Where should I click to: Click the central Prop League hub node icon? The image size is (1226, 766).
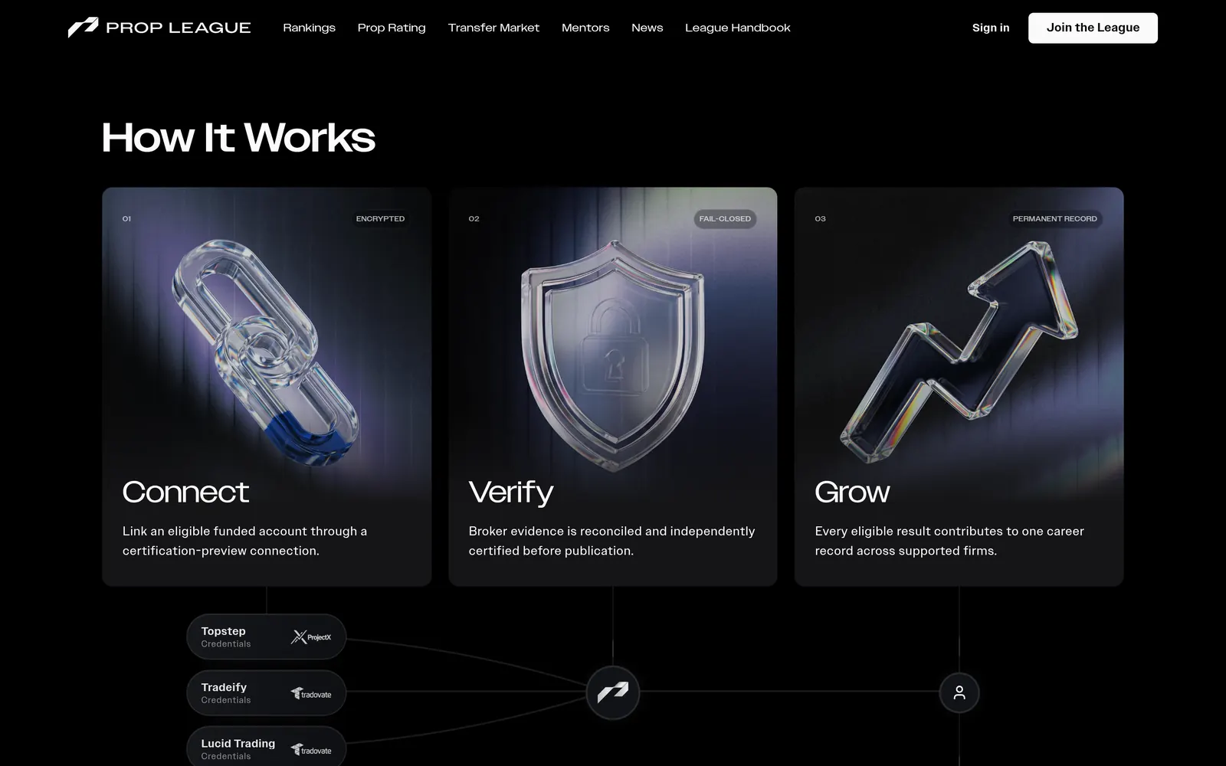[613, 692]
